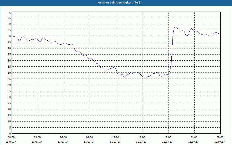Click the '18:00' time label on the x-axis

coord(168,137)
